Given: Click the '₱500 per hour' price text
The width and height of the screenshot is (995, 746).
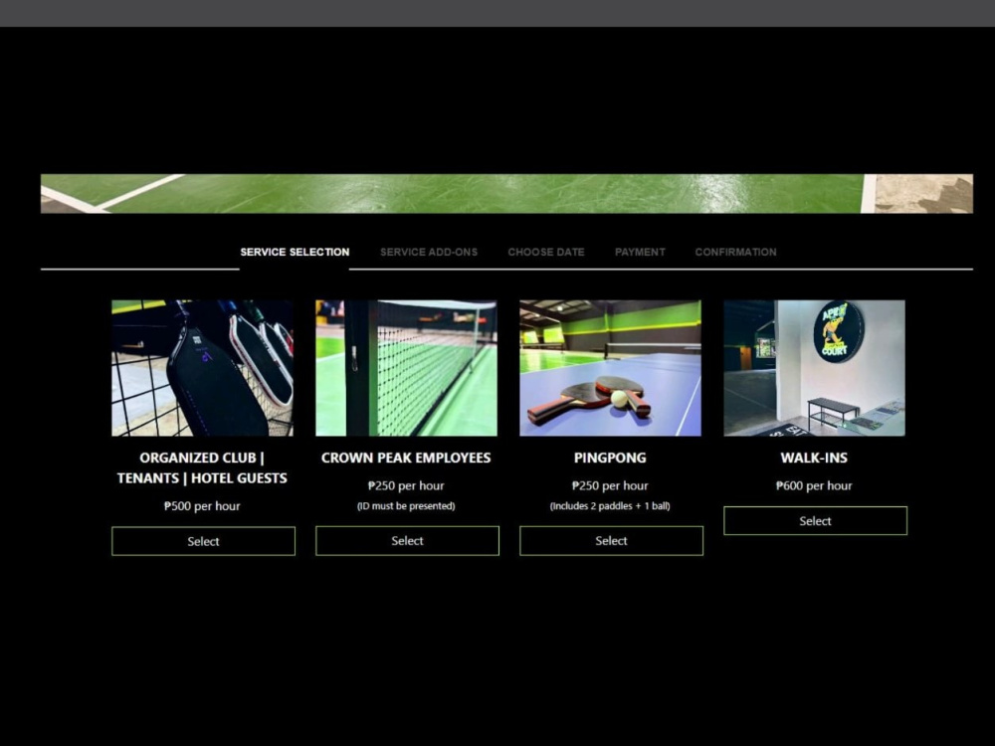Looking at the screenshot, I should pyautogui.click(x=202, y=505).
